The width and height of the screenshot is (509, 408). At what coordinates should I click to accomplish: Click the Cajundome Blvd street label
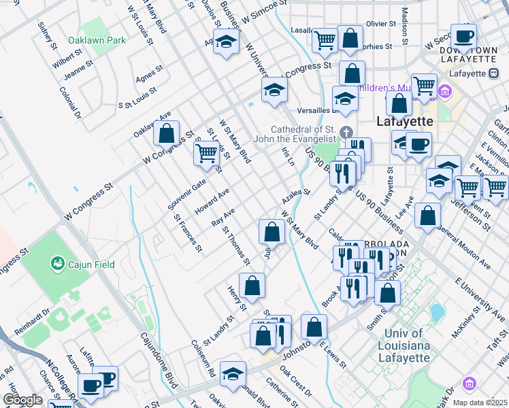[x=159, y=360]
